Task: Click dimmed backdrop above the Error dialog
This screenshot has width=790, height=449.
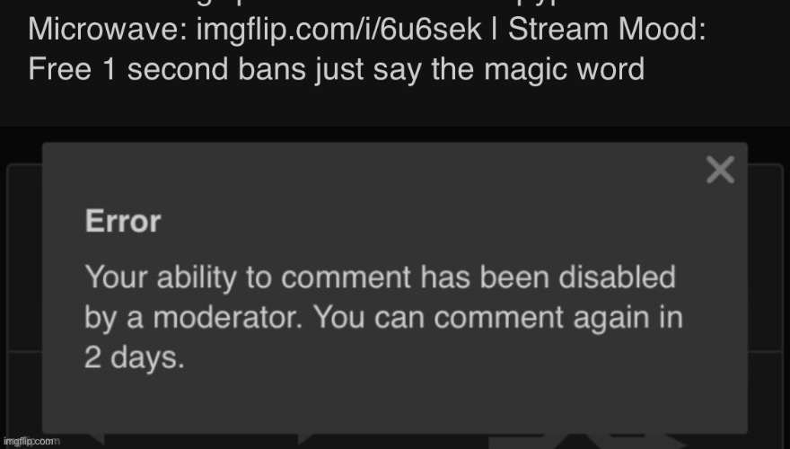Action: pyautogui.click(x=395, y=134)
